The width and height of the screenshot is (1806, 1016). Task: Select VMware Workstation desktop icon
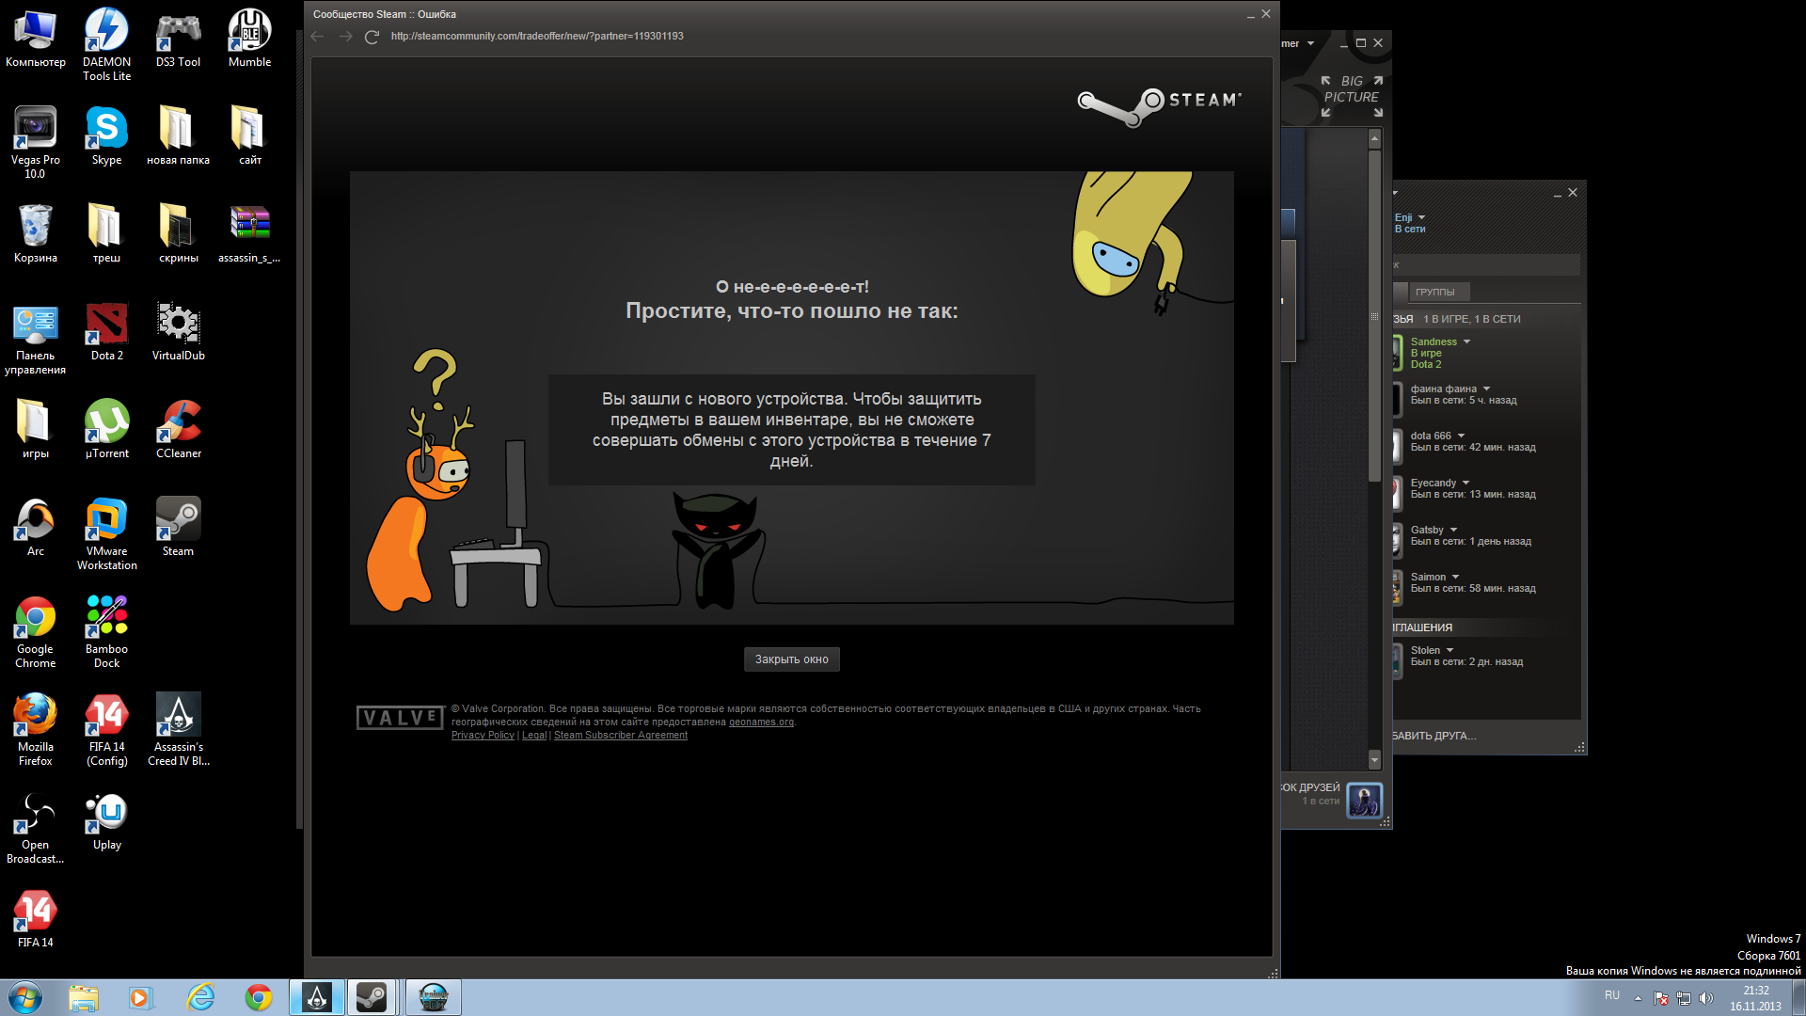106,533
